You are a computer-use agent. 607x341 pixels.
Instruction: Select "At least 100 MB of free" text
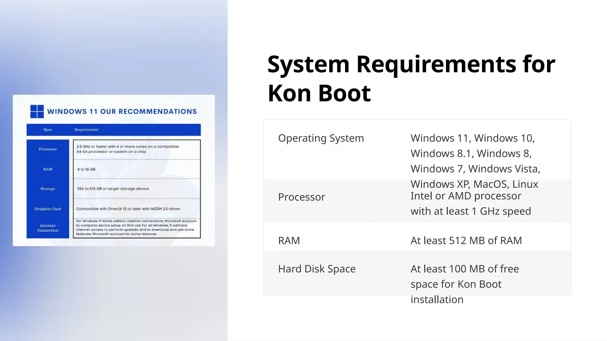coord(465,269)
